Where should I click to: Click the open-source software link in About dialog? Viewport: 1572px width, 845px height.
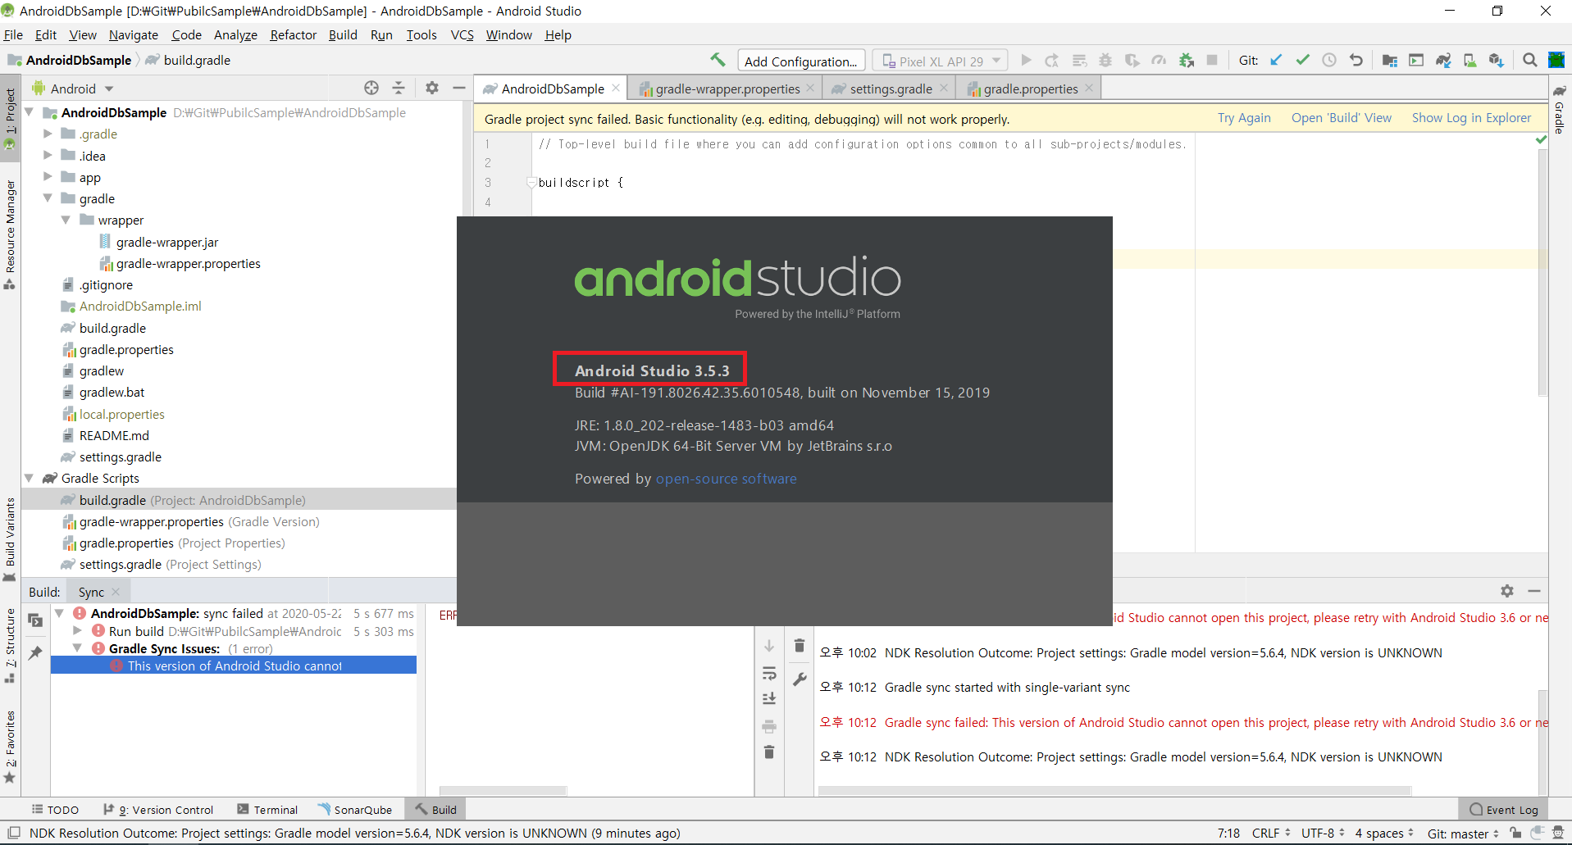coord(726,479)
